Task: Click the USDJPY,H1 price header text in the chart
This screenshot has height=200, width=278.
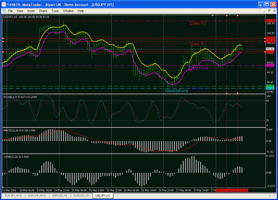Action: tap(26, 17)
